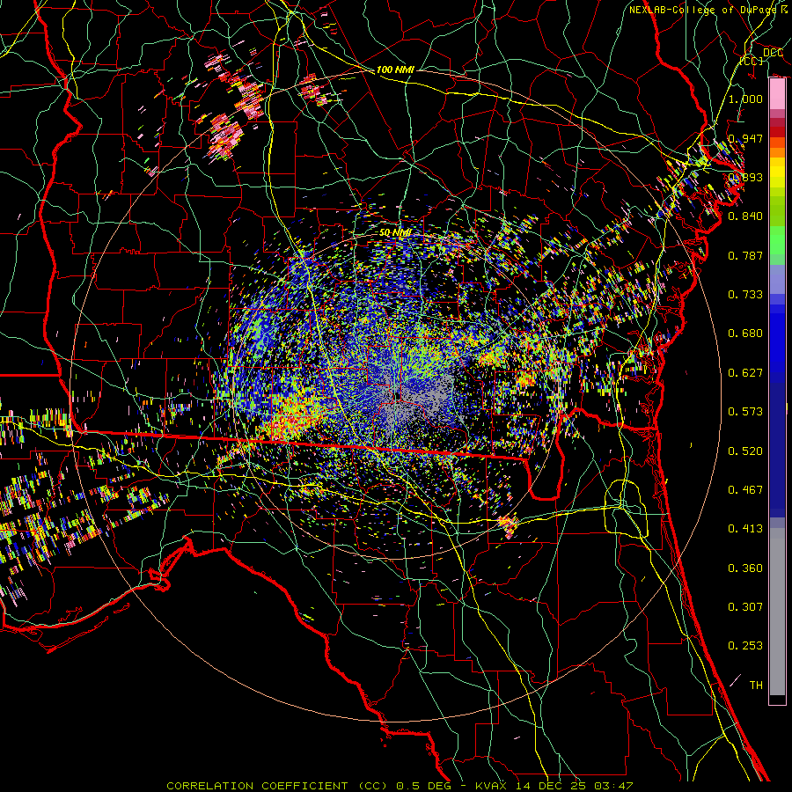This screenshot has height=792, width=792.
Task: Click the DEC label above the color scale
Action: click(773, 53)
